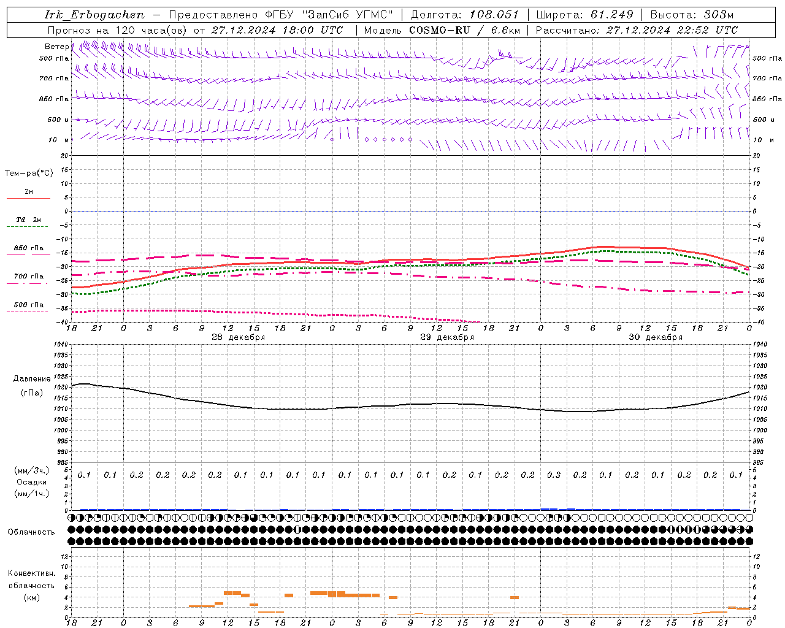
Task: Click the 'Облачность' cloud cover label
Action: pyautogui.click(x=31, y=532)
